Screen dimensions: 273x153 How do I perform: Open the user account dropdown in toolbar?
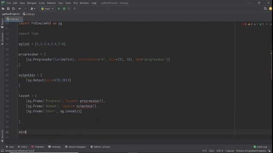(x=33, y=8)
